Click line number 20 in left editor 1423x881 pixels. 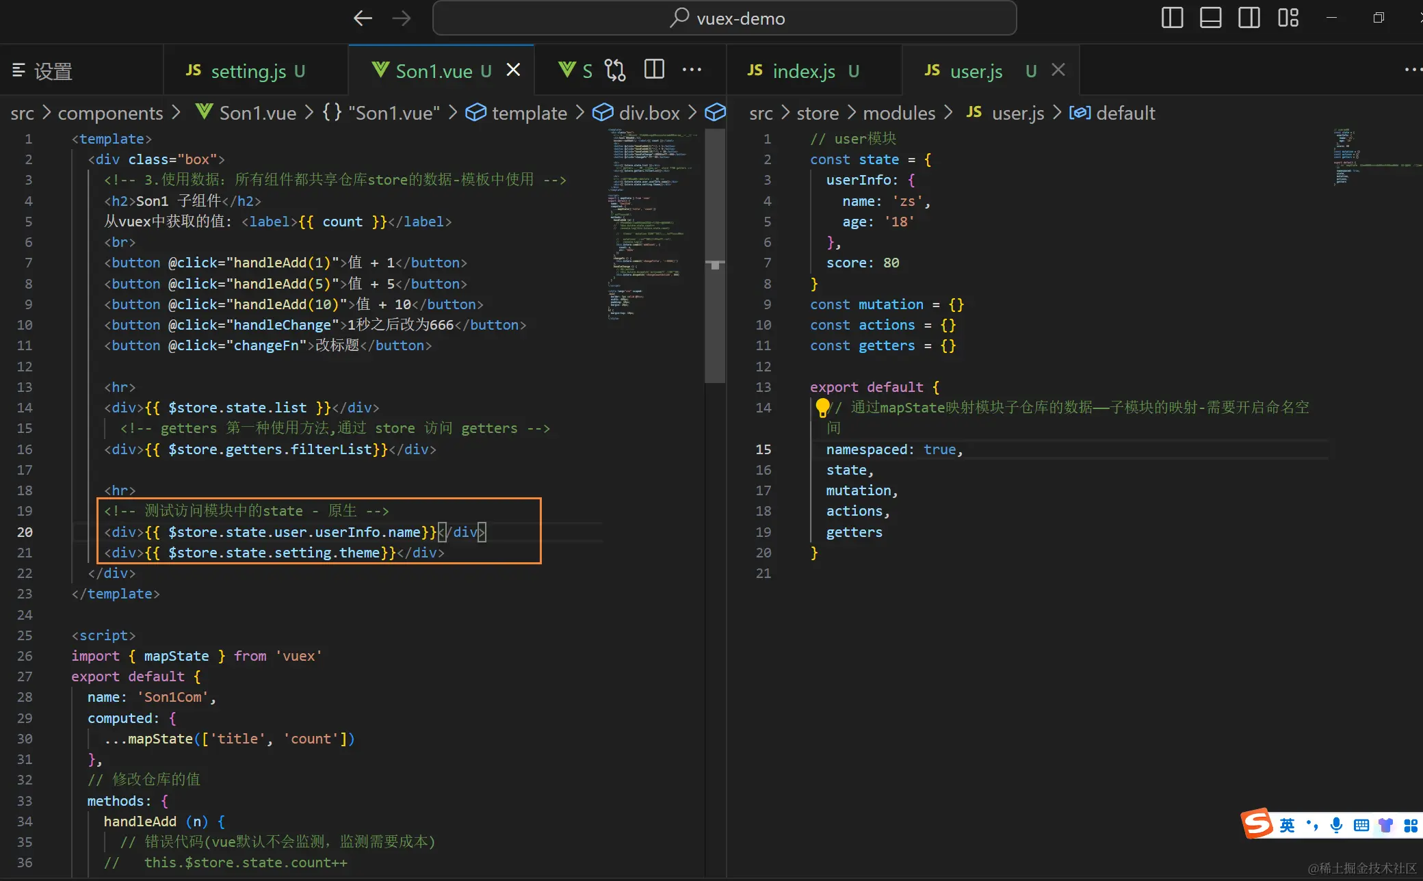[x=25, y=531]
